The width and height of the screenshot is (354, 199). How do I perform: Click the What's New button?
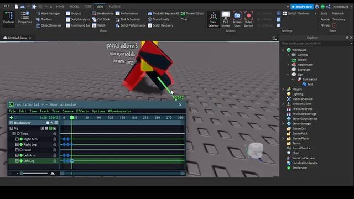click(302, 7)
